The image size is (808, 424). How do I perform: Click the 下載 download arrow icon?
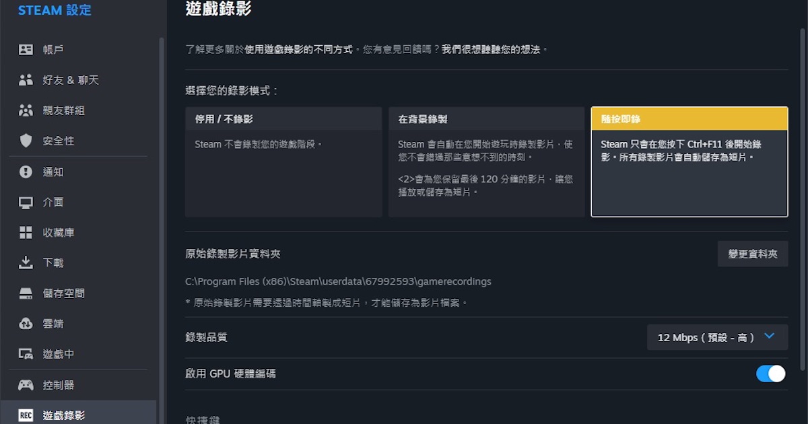pos(26,262)
